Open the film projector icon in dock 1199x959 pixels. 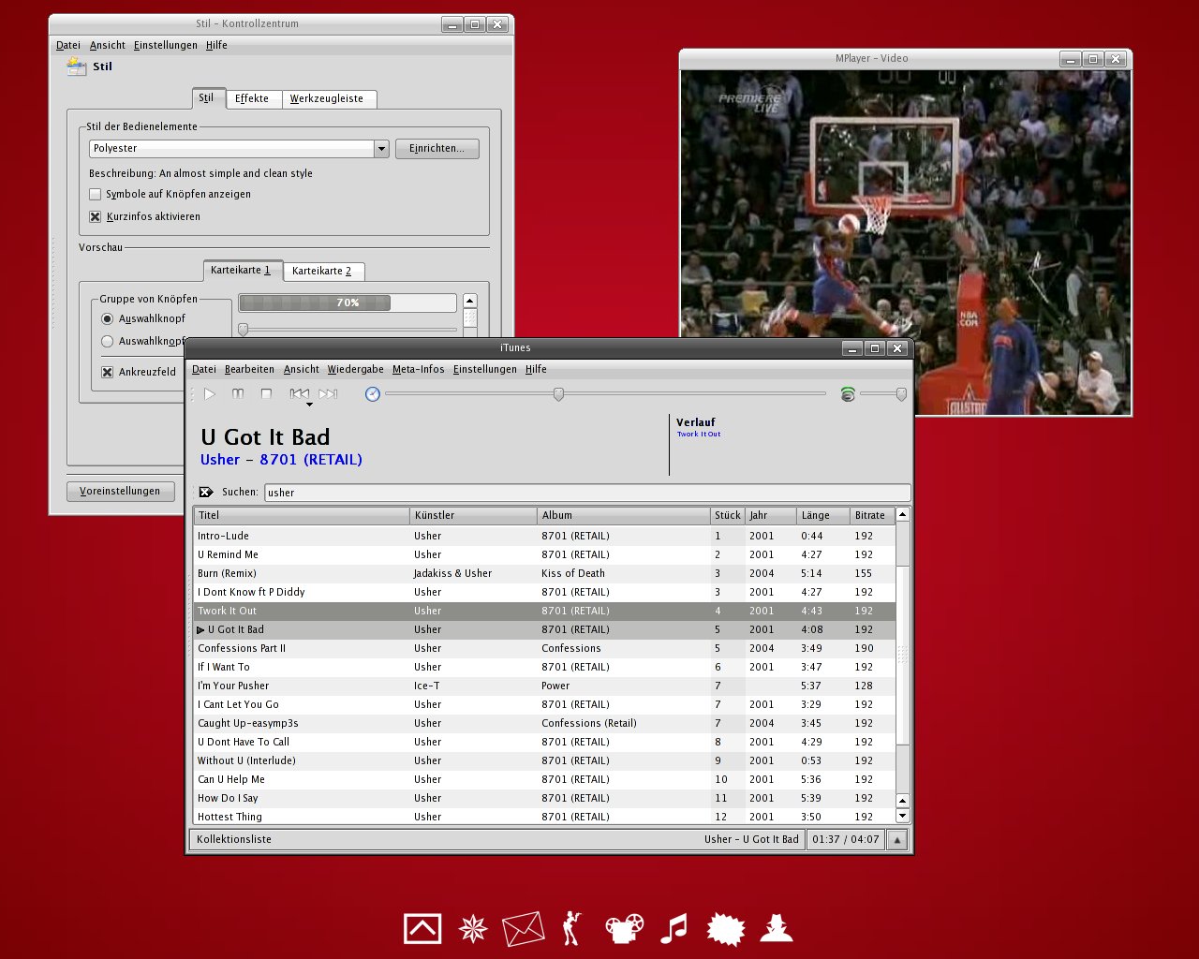click(x=625, y=928)
